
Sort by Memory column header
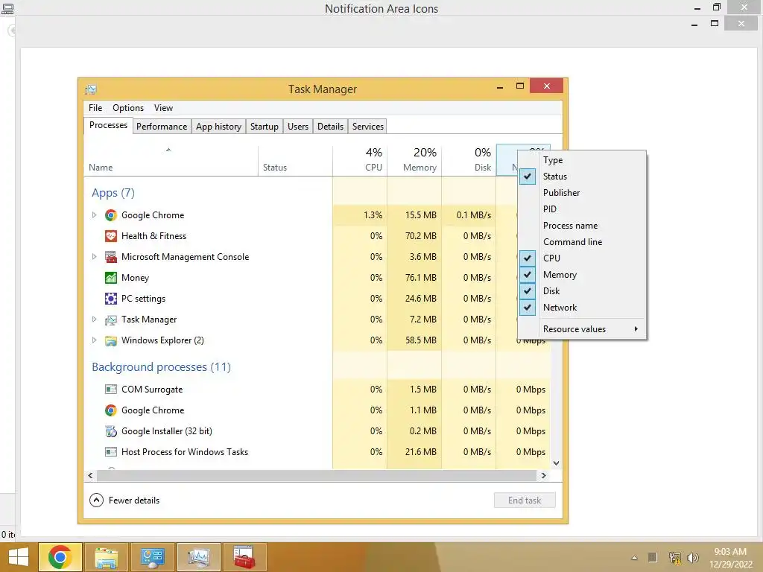tap(414, 160)
